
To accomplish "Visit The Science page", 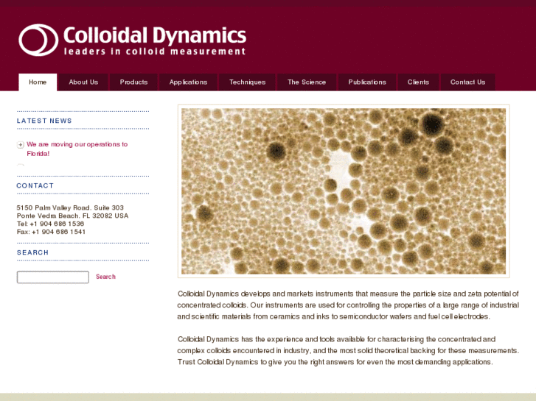I will click(x=307, y=82).
